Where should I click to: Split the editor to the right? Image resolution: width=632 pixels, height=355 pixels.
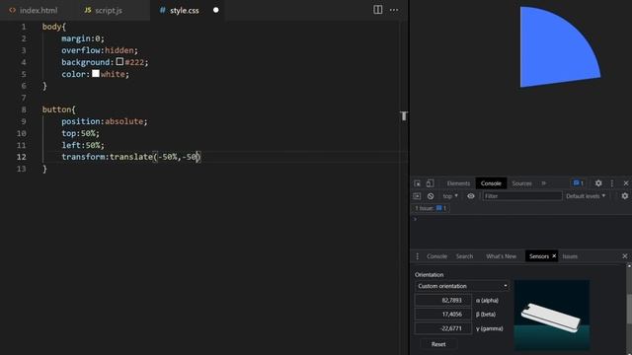pyautogui.click(x=377, y=10)
